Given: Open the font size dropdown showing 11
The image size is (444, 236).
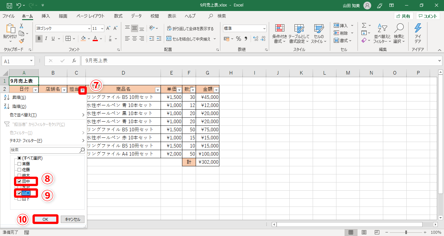Looking at the screenshot, I should [102, 29].
